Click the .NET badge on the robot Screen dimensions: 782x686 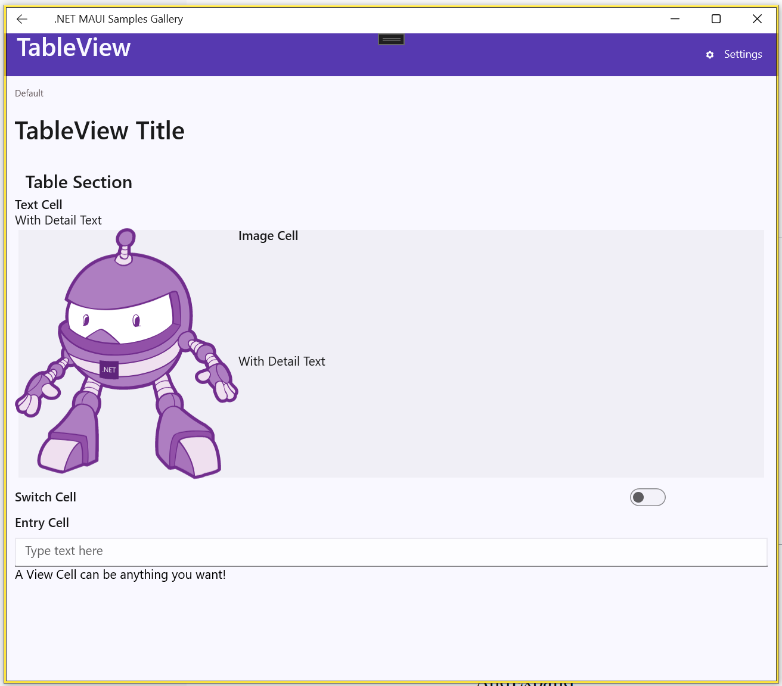click(109, 370)
